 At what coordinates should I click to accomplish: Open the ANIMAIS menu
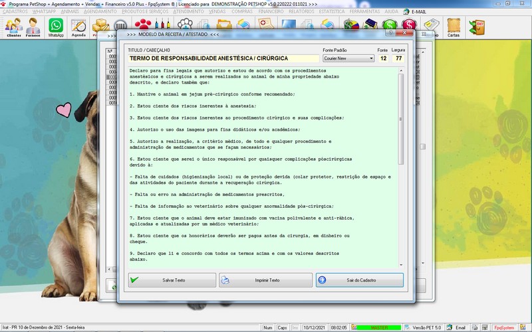(x=70, y=11)
